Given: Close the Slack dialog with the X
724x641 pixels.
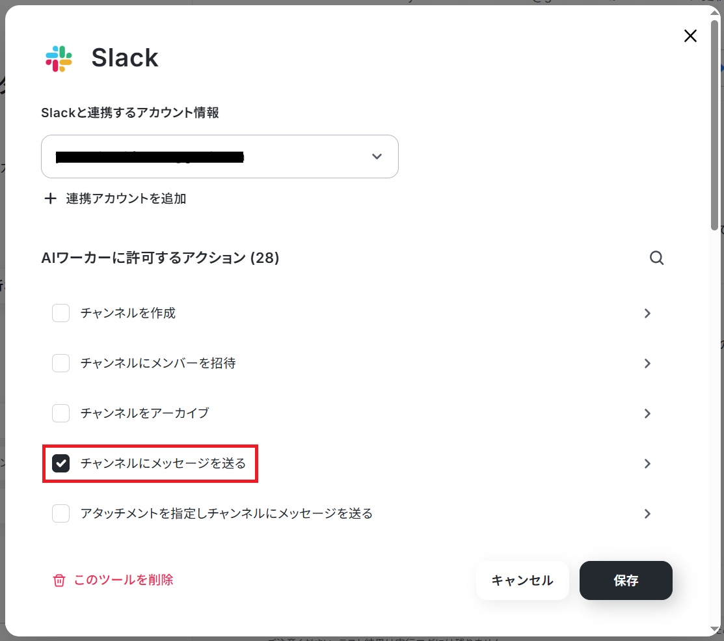Looking at the screenshot, I should tap(690, 36).
